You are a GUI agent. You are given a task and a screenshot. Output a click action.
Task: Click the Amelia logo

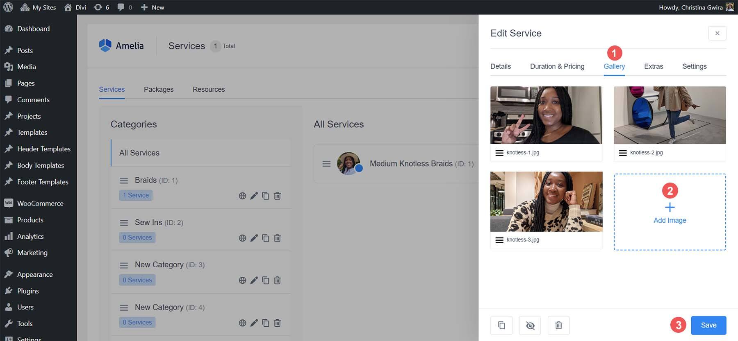point(121,46)
